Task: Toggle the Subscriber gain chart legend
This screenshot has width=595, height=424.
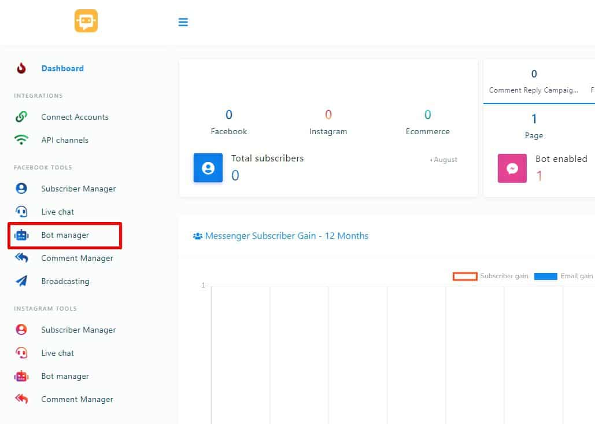Action: 490,276
